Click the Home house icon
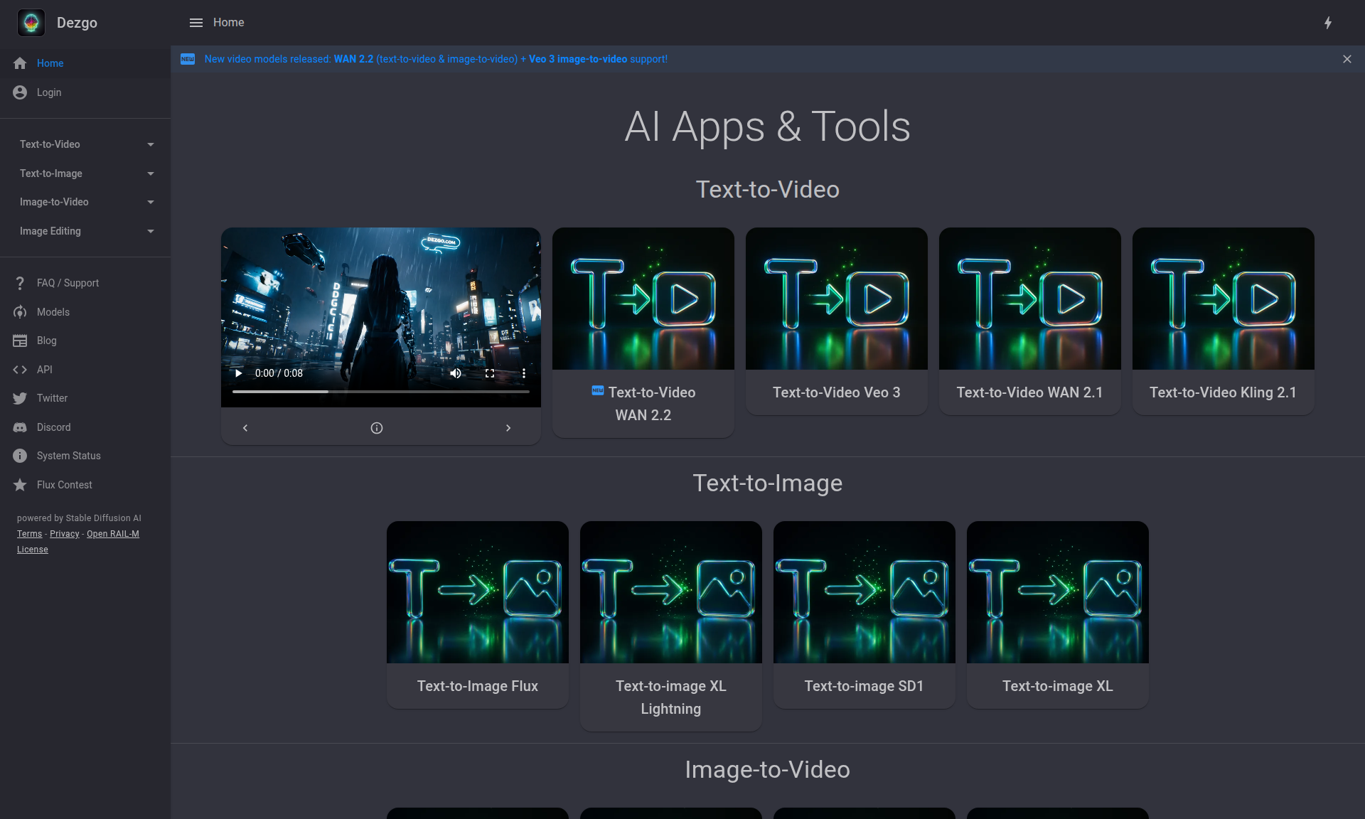The width and height of the screenshot is (1365, 819). click(x=20, y=63)
